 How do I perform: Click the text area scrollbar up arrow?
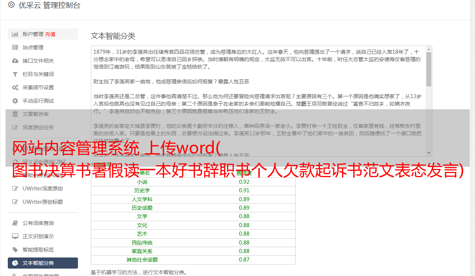429,49
